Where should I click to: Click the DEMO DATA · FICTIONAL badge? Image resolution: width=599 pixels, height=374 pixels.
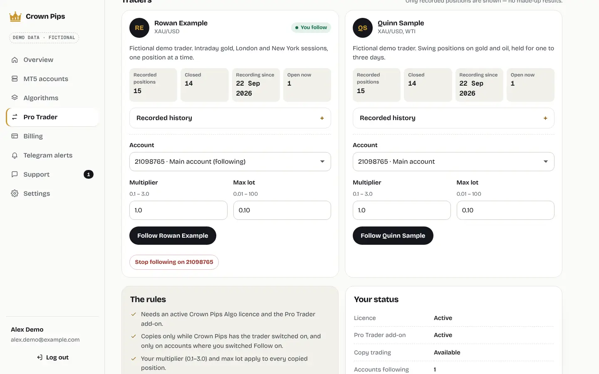44,38
